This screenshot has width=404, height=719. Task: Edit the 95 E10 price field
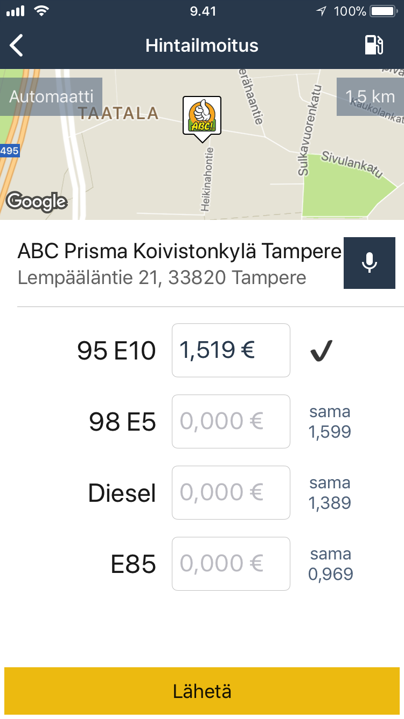231,350
